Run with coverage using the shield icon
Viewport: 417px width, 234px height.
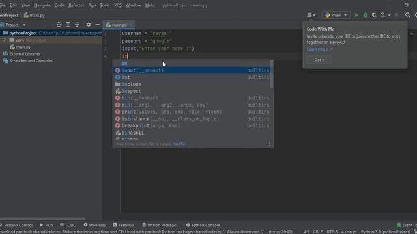click(x=374, y=15)
